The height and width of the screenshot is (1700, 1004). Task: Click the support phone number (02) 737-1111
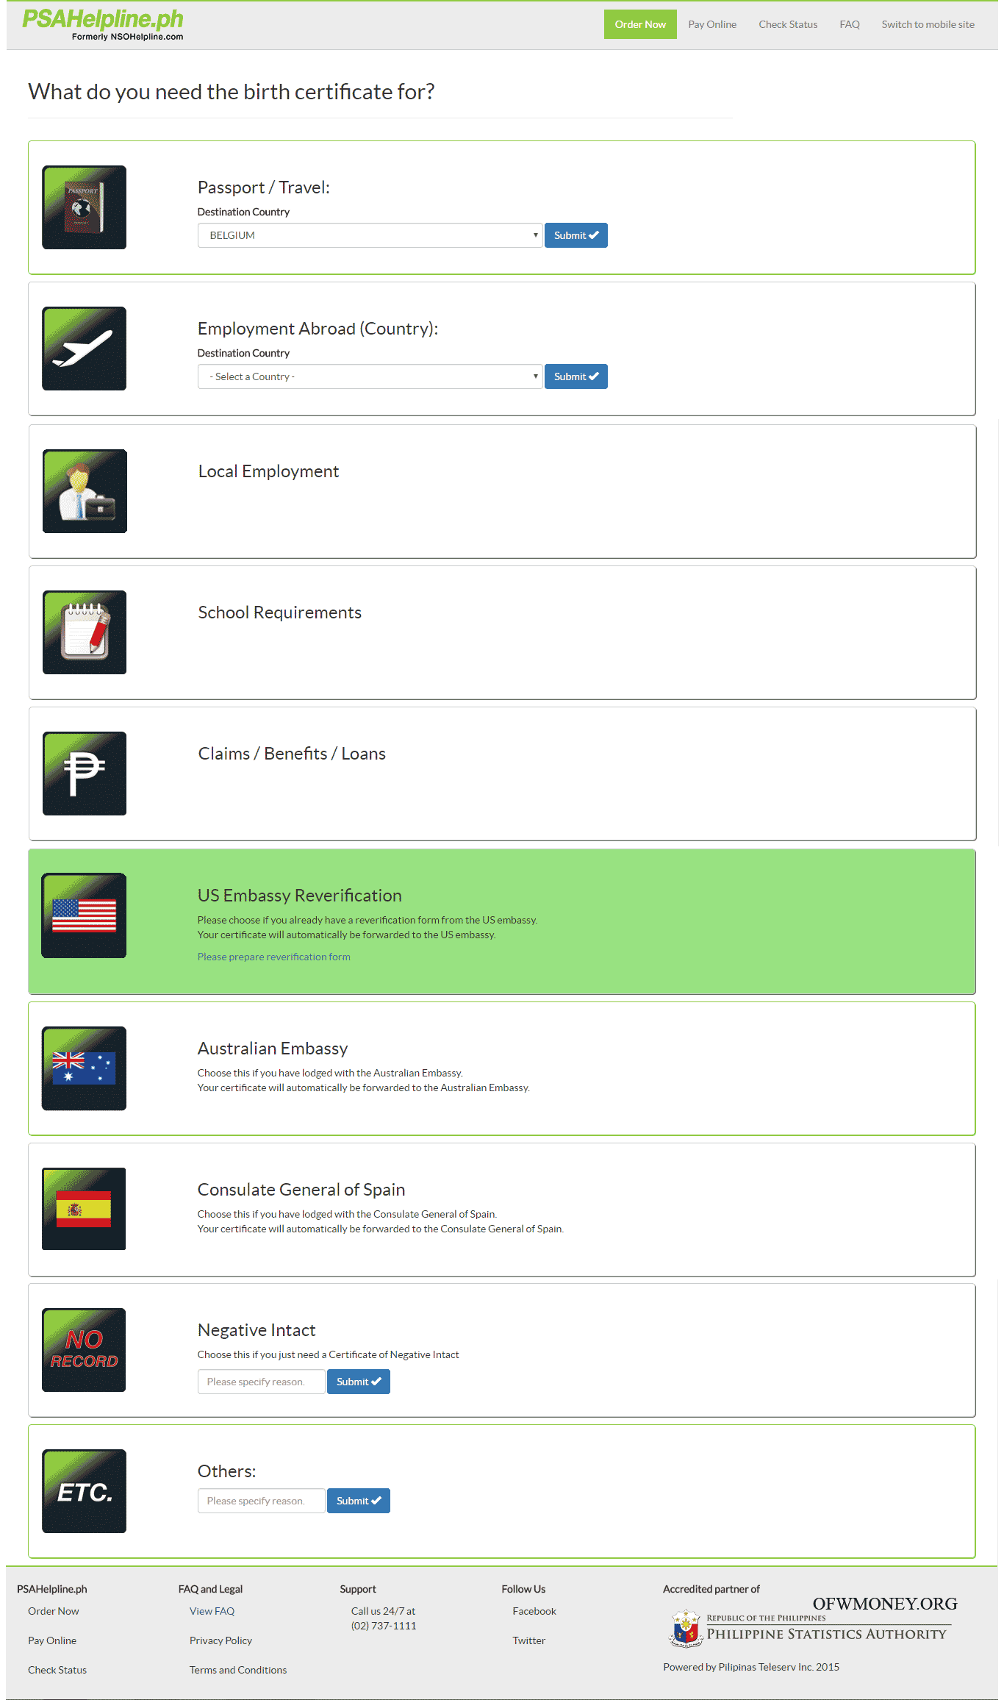coord(384,1626)
